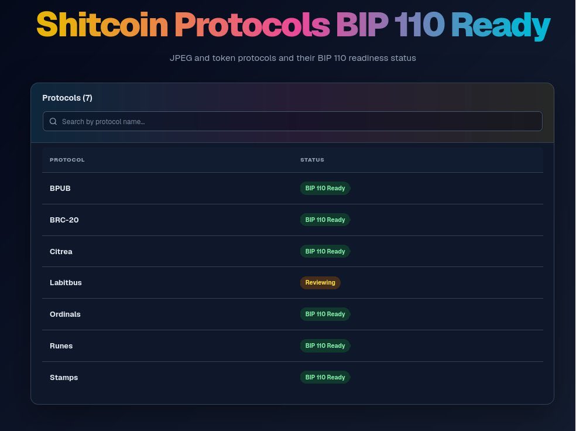Click the Shitcoin Protocols BIP 110 Ready title
Viewport: 576px width, 431px height.
tap(293, 25)
